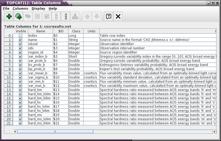Click the horizontal scrollbar thumb
The width and height of the screenshot is (221, 141).
click(55, 132)
